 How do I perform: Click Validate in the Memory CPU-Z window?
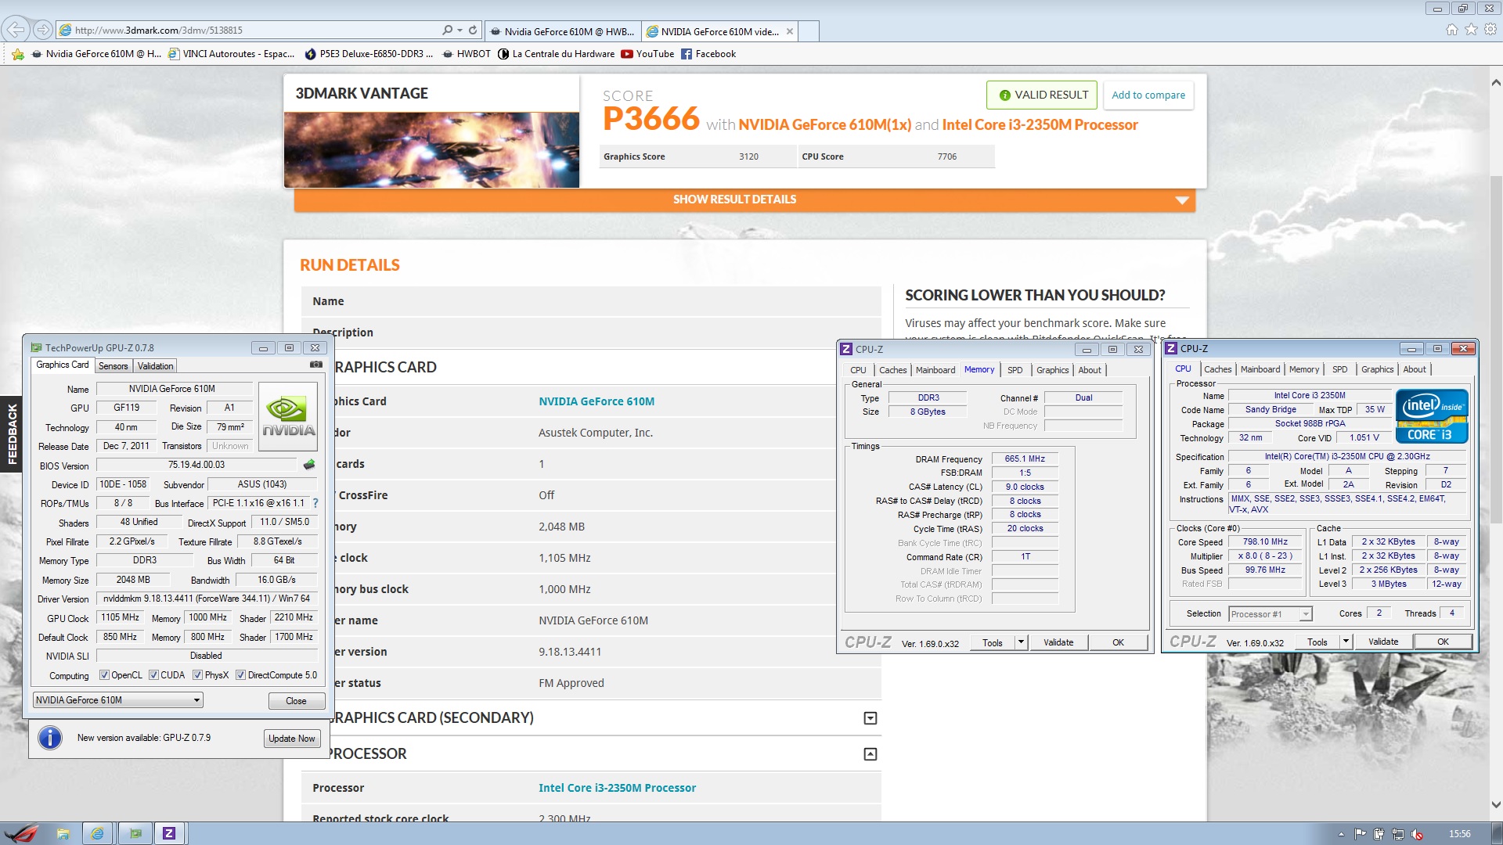tap(1058, 642)
